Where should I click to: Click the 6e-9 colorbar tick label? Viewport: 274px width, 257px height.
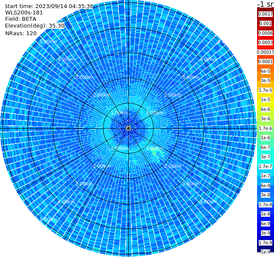tap(266, 224)
